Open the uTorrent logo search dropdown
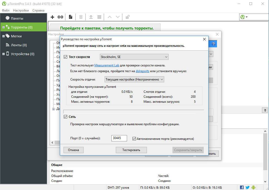The width and height of the screenshot is (269, 190). click(x=244, y=17)
